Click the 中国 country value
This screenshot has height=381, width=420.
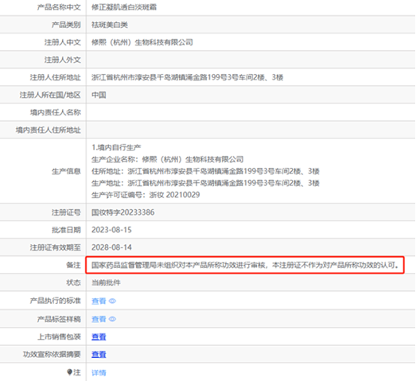99,95
